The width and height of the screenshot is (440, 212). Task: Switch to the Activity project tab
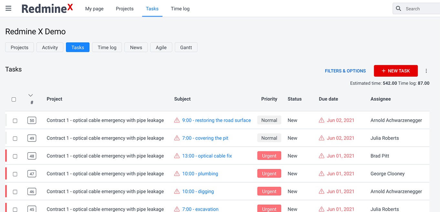coord(50,47)
